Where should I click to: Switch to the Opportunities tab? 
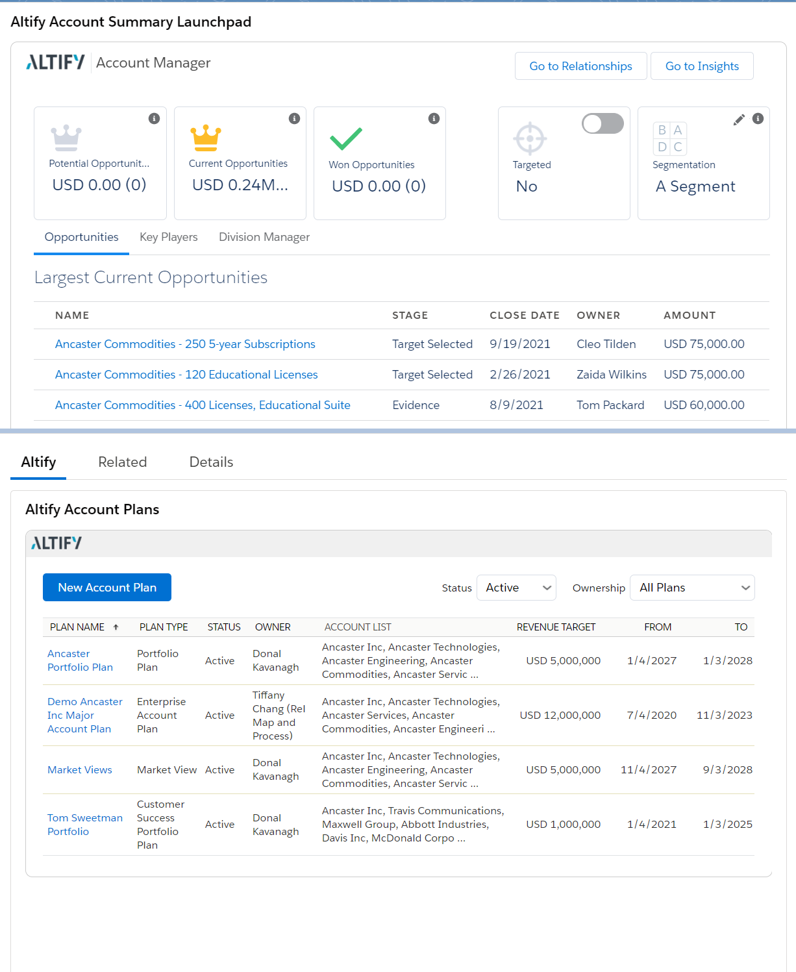(81, 237)
